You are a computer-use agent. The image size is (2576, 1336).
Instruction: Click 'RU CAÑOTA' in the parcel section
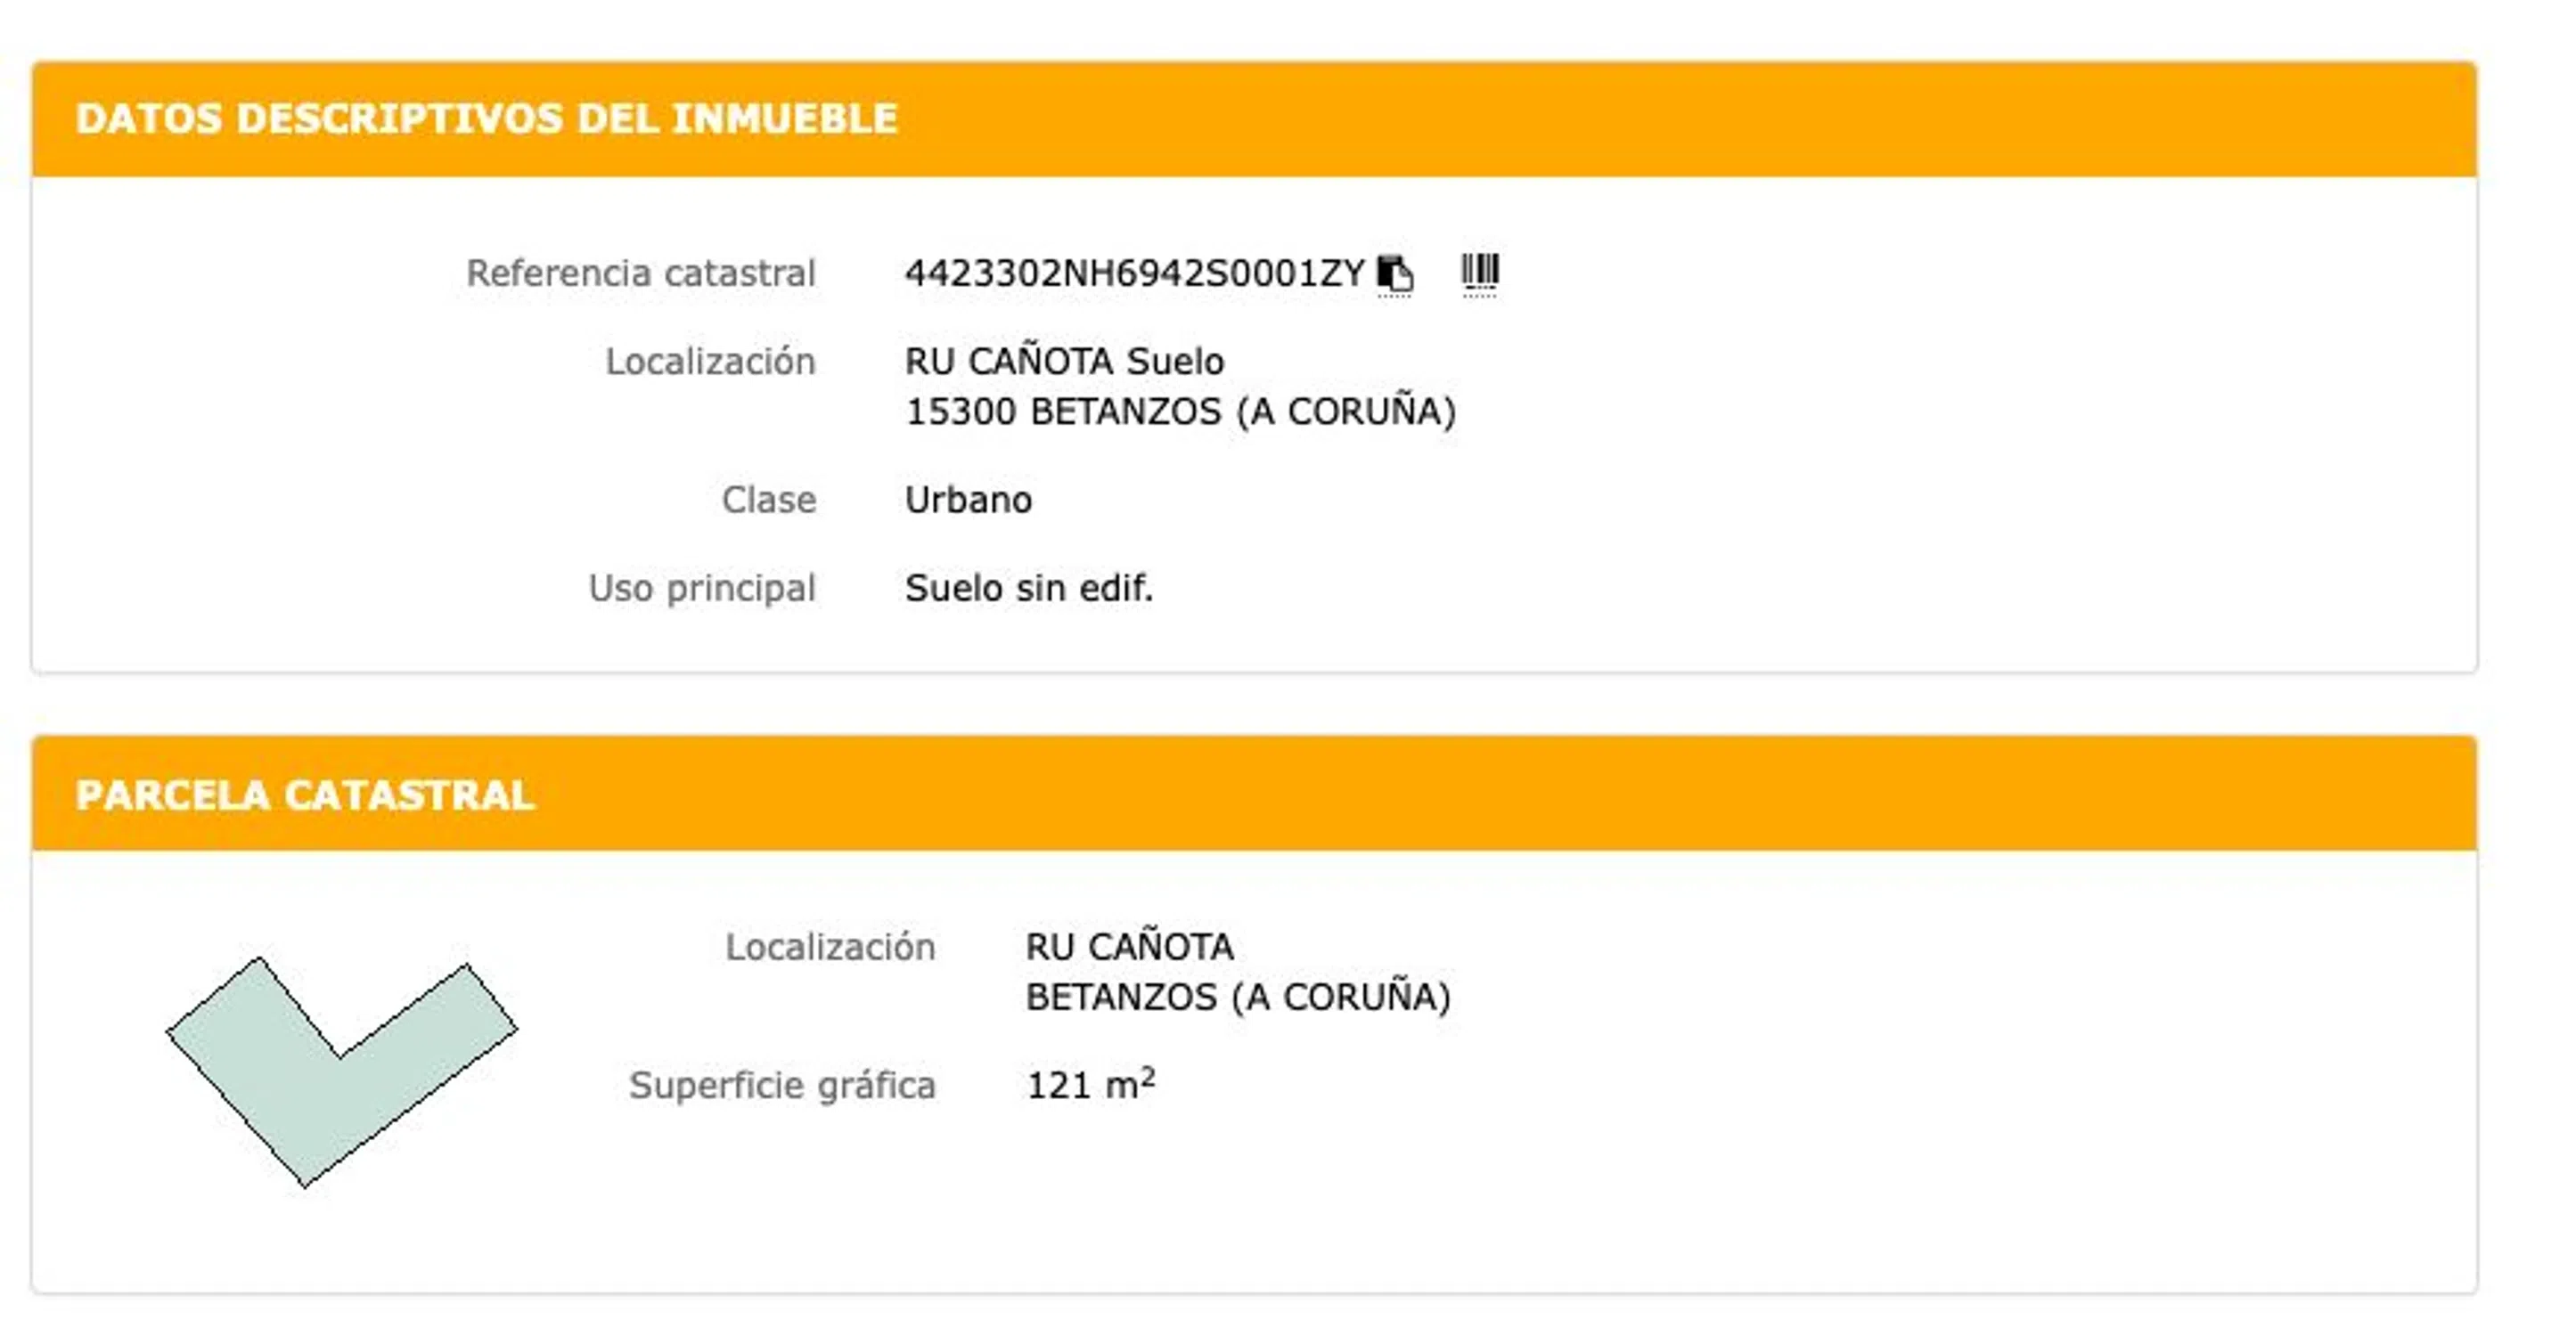pyautogui.click(x=1130, y=946)
